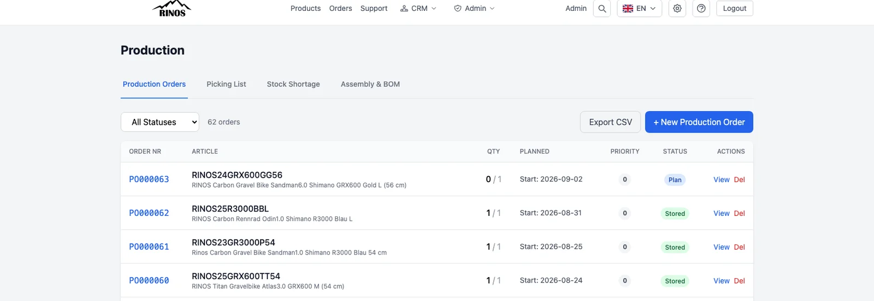Open the search magnifier icon

tap(602, 8)
